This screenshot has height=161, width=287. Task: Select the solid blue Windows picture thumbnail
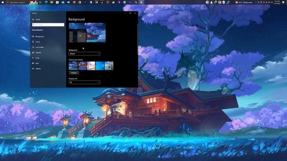100,66
